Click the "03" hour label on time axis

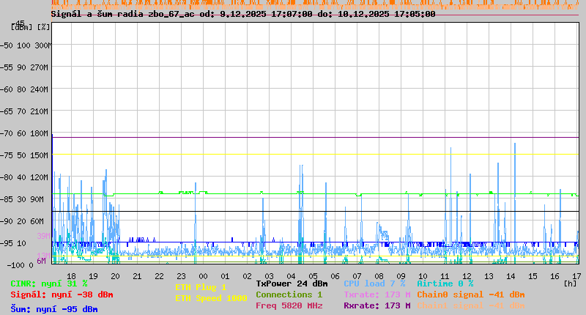click(x=269, y=276)
